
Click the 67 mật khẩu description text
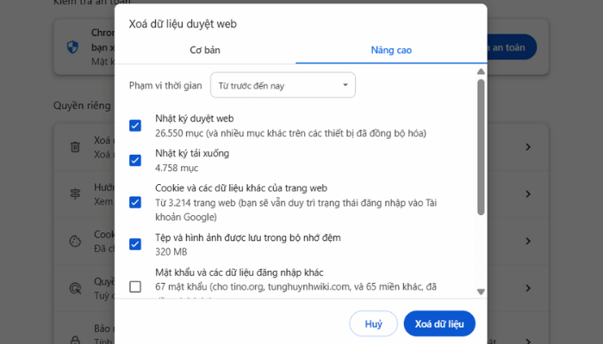tap(295, 286)
